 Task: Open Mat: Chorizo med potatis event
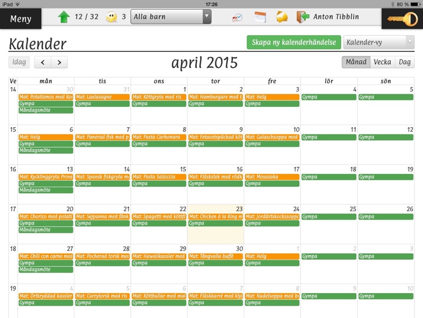(46, 216)
